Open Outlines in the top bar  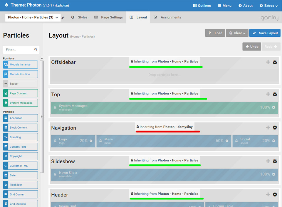pyautogui.click(x=202, y=6)
